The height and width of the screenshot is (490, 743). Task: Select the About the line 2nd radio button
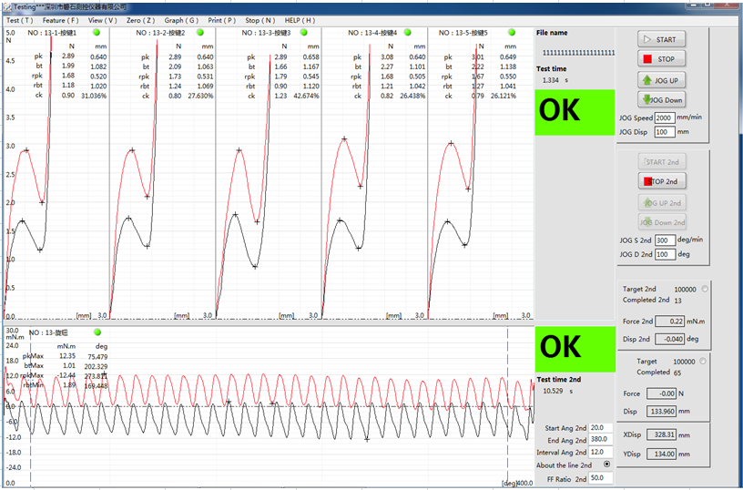click(607, 464)
